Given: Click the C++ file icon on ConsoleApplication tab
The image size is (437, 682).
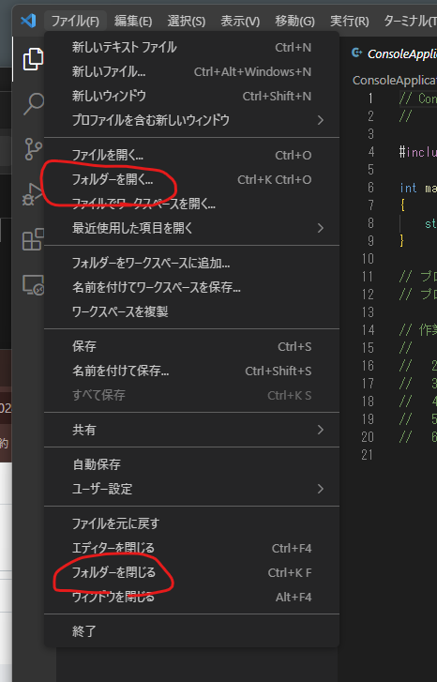Looking at the screenshot, I should point(357,53).
